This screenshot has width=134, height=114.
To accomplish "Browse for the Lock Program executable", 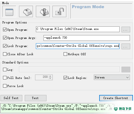I will [126, 47].
